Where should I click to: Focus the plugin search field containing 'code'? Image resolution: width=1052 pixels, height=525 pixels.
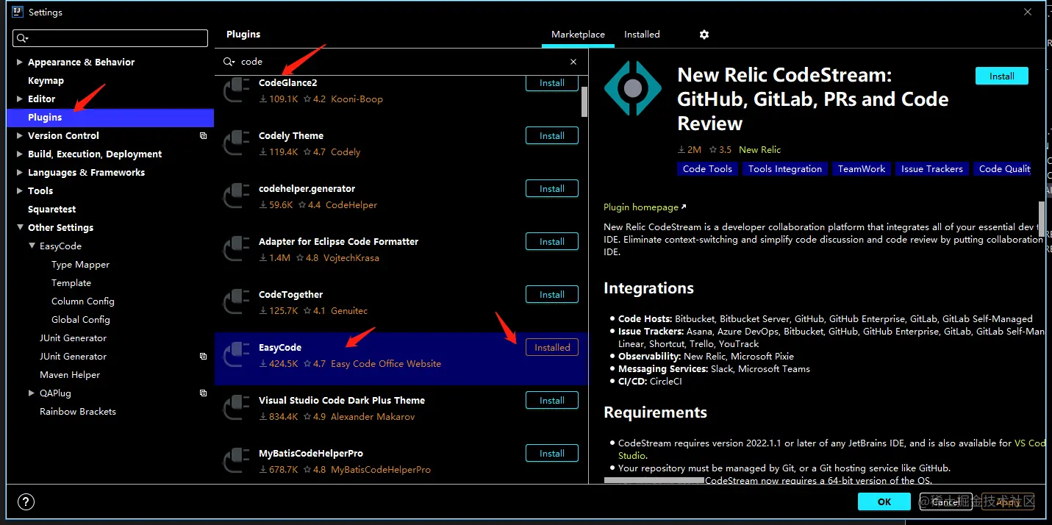click(x=403, y=62)
